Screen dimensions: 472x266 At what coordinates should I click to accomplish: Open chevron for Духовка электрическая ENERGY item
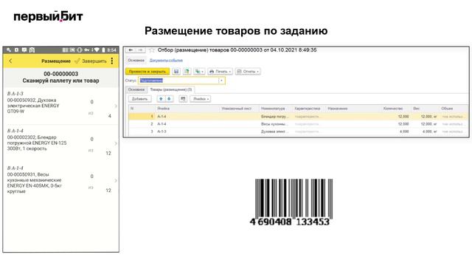116,106
